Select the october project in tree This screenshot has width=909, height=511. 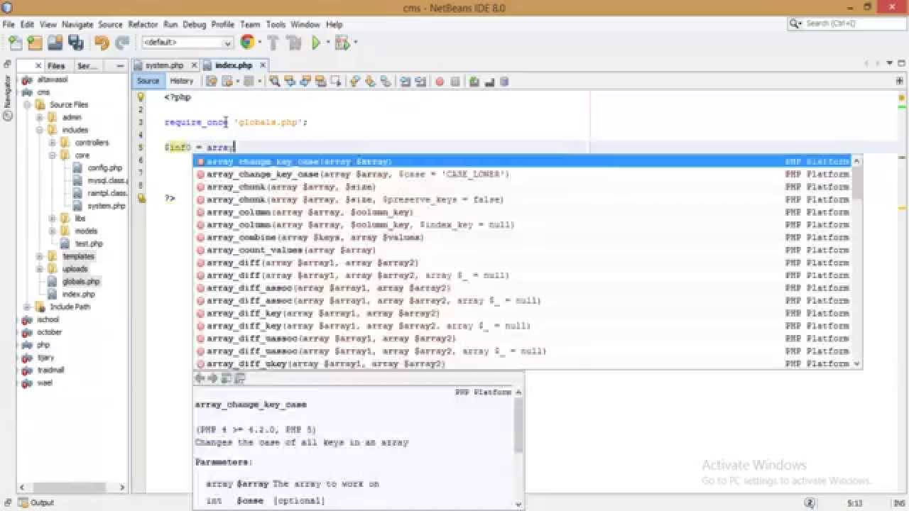click(49, 332)
